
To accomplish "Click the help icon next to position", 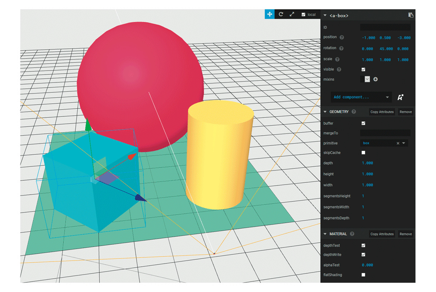I will [342, 37].
